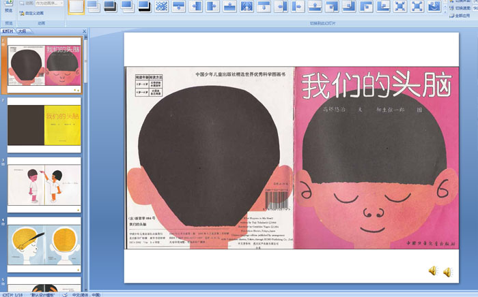
Task: Close the slide thumbnail pane
Action: [85, 31]
